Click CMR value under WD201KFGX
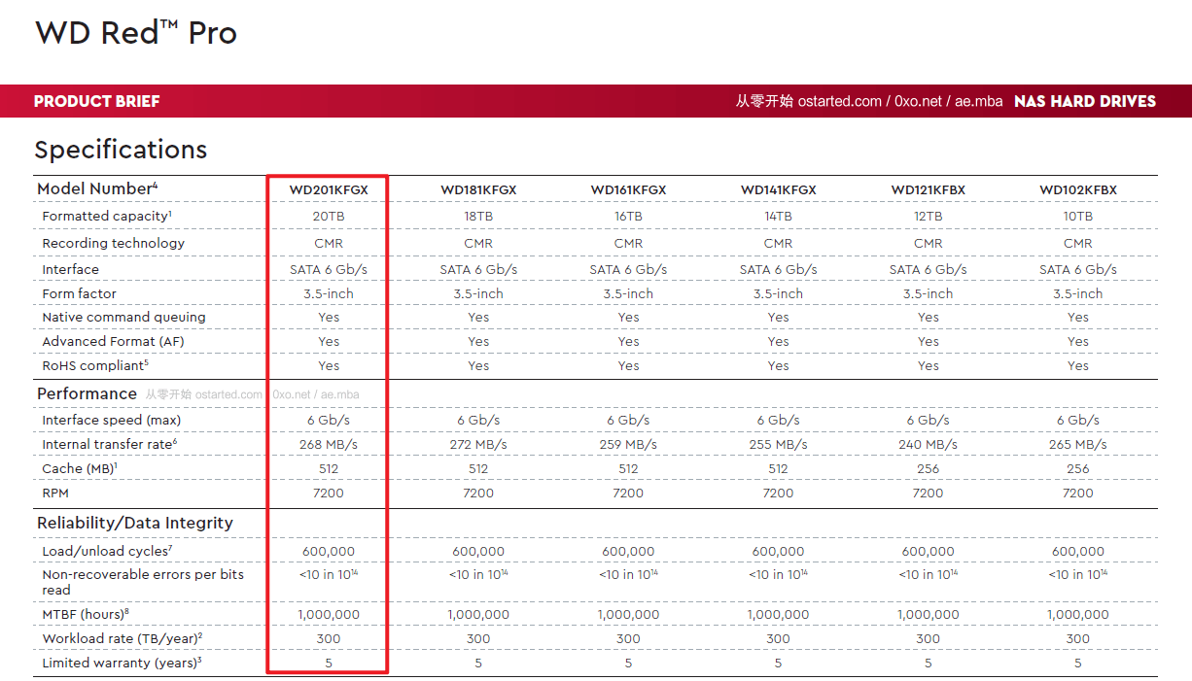This screenshot has width=1192, height=681. [329, 243]
